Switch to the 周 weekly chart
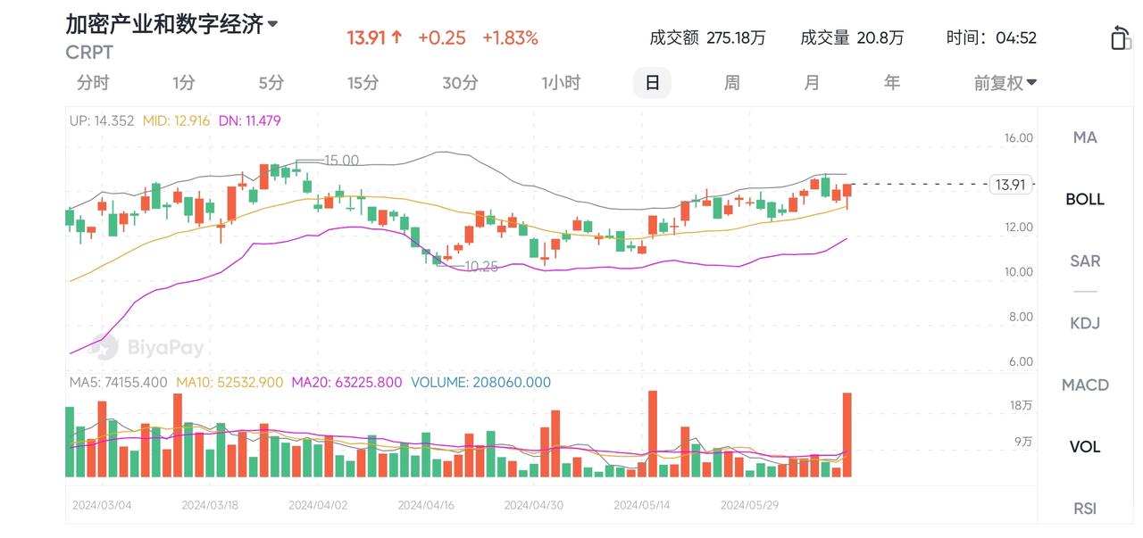The width and height of the screenshot is (1143, 538). (x=731, y=82)
